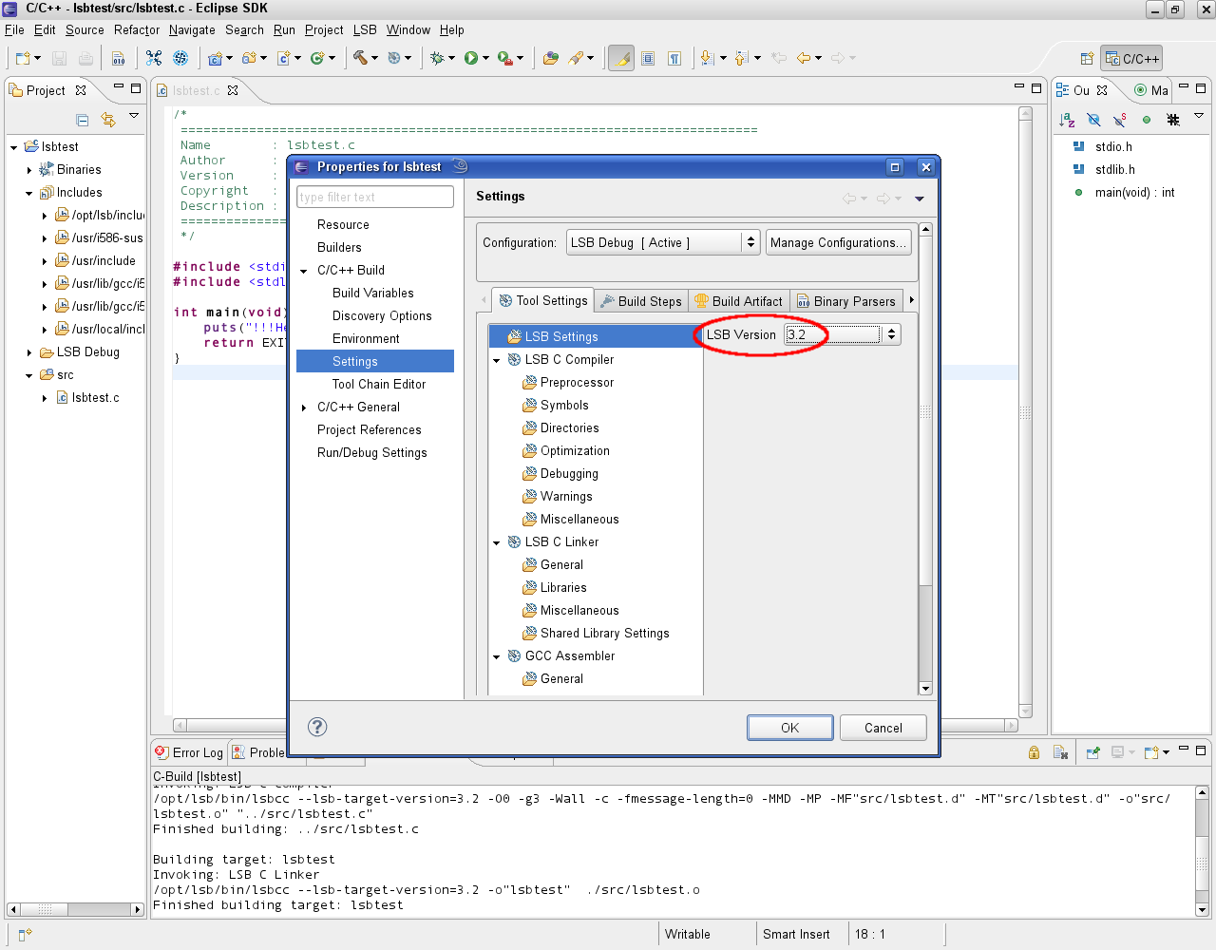1216x950 pixels.
Task: Toggle block selection mode icon
Action: coord(648,58)
